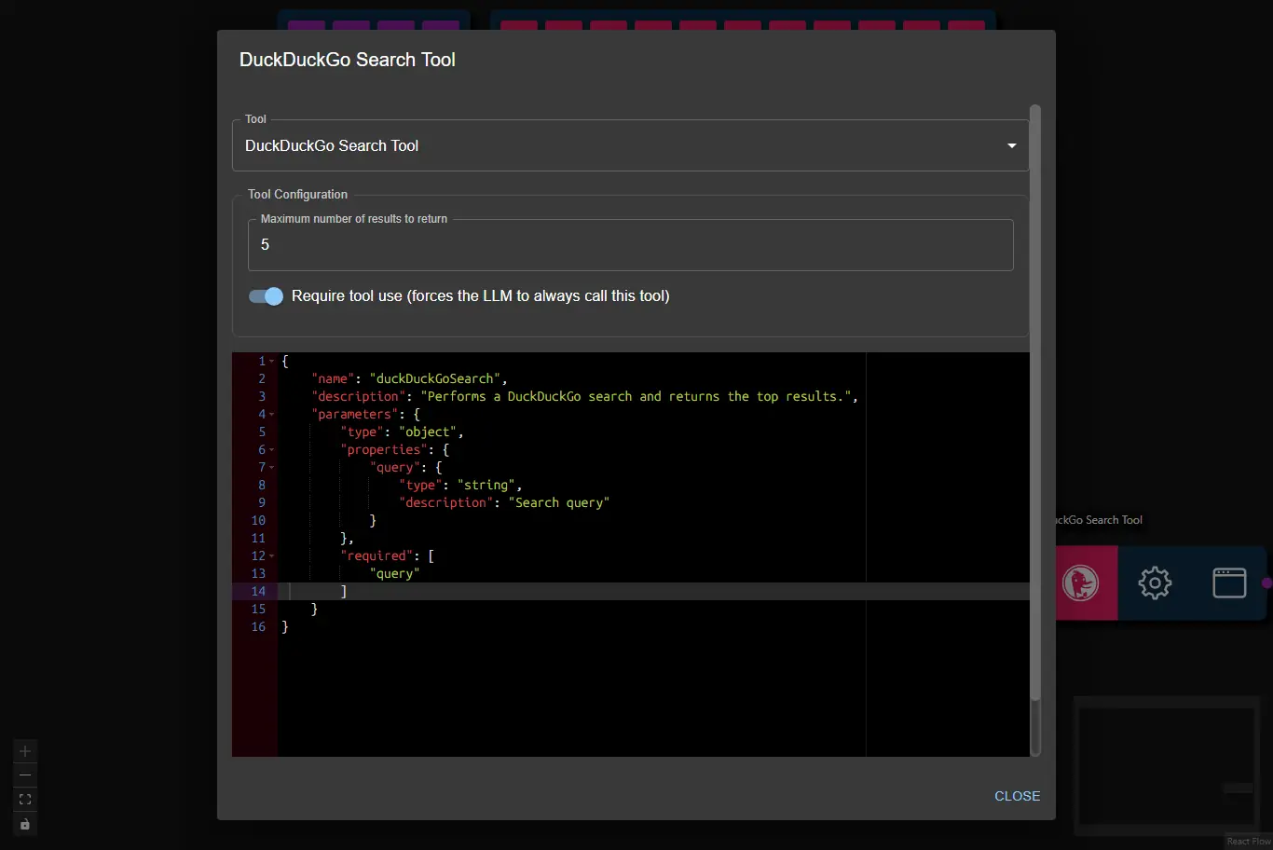Collapse the properties object on line 6
The width and height of the screenshot is (1273, 850).
(271, 449)
